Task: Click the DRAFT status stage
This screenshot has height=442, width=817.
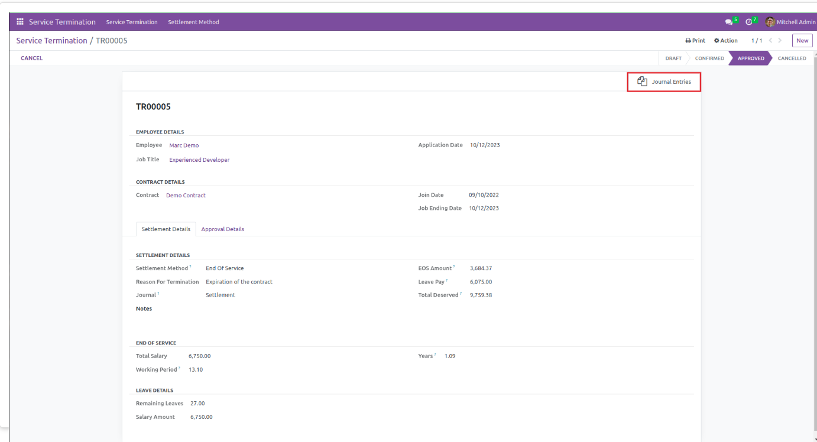Action: 673,58
